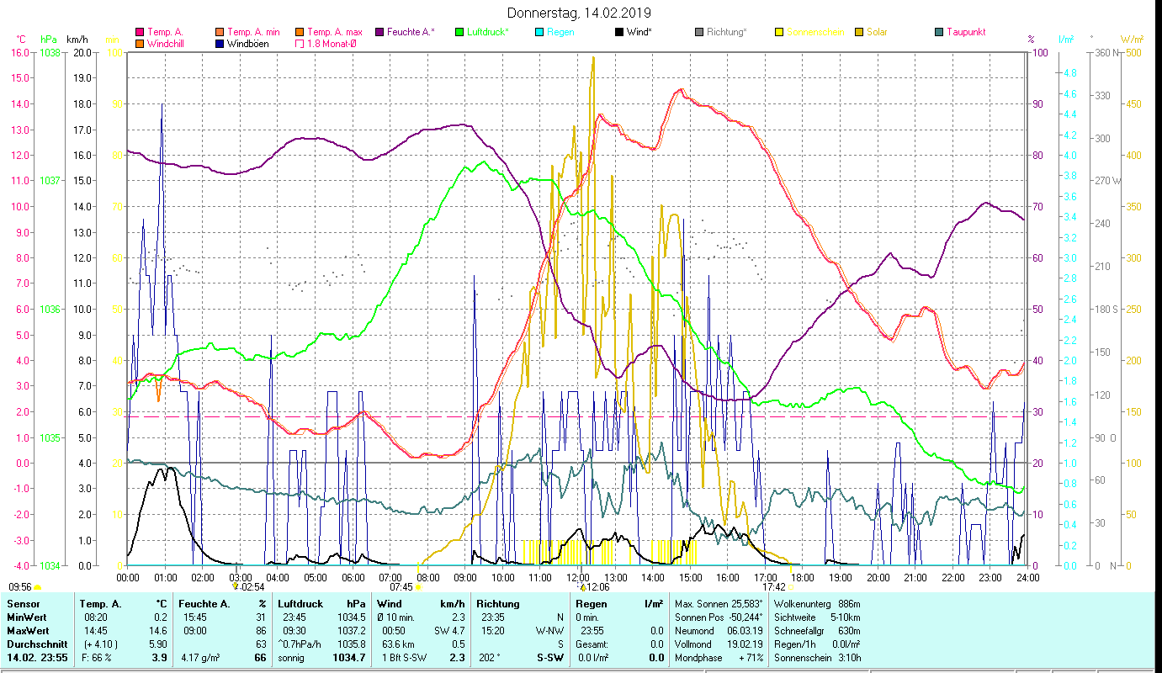Click the °C axis unit label
This screenshot has width=1162, height=673.
(x=21, y=40)
